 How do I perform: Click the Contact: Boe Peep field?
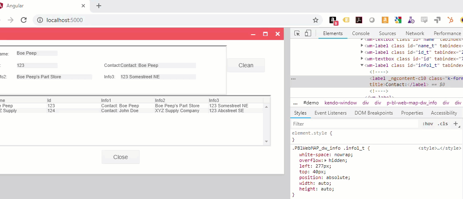tap(158, 65)
